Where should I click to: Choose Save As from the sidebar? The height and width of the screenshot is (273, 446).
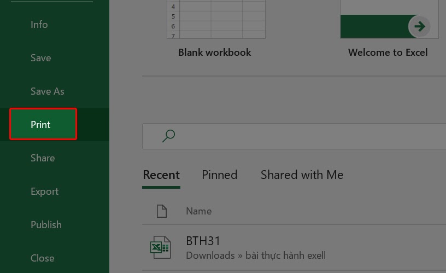pos(47,91)
